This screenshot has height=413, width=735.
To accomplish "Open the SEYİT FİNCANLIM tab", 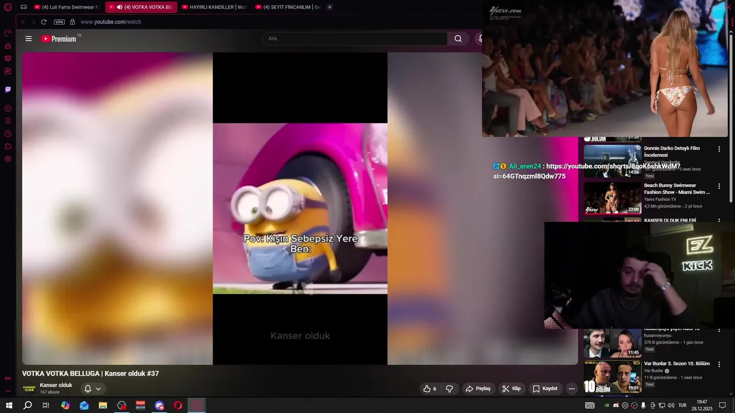I will tap(288, 7).
